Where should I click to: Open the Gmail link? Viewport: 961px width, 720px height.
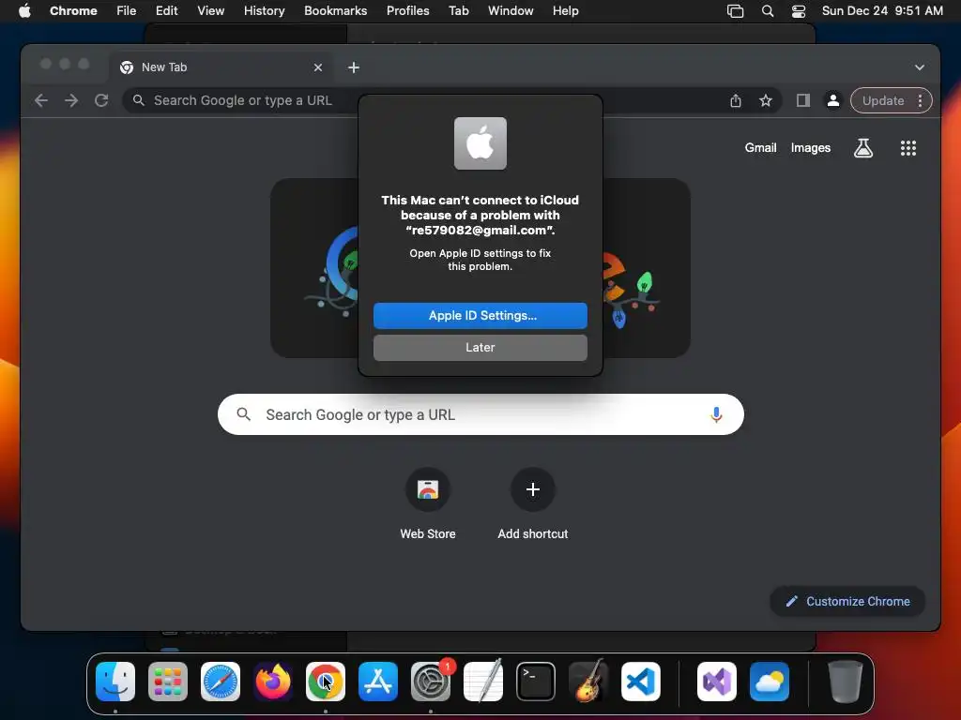click(x=760, y=147)
